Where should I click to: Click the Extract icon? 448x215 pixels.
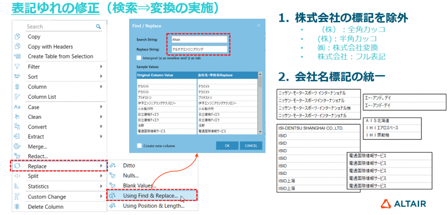tap(17, 137)
